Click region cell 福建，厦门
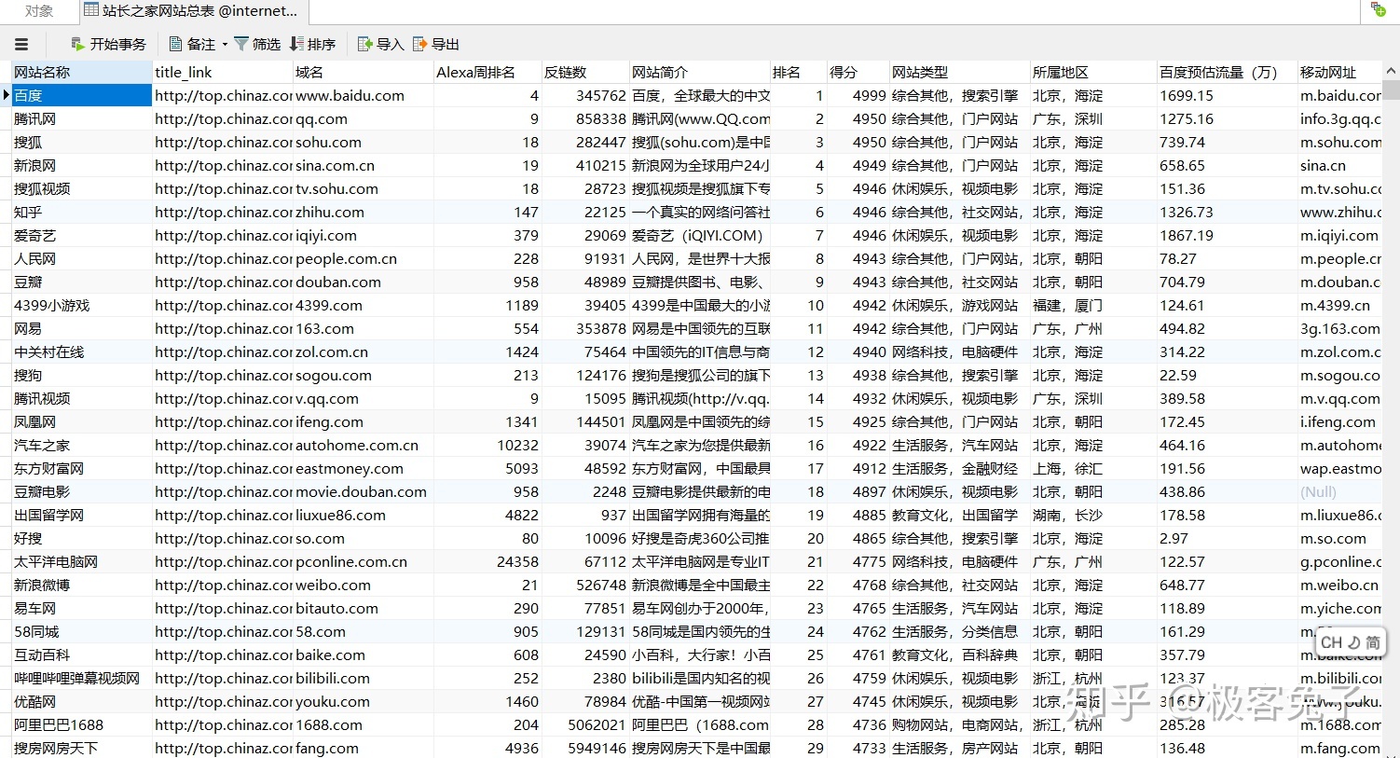 point(1093,305)
